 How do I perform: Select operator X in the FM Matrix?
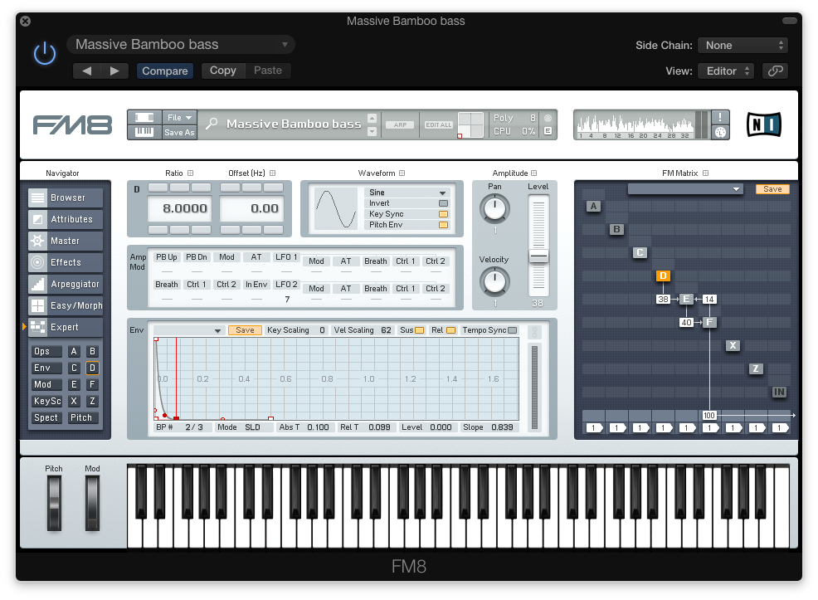click(x=733, y=345)
